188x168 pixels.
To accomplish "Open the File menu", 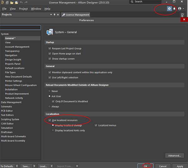I will (4, 9).
